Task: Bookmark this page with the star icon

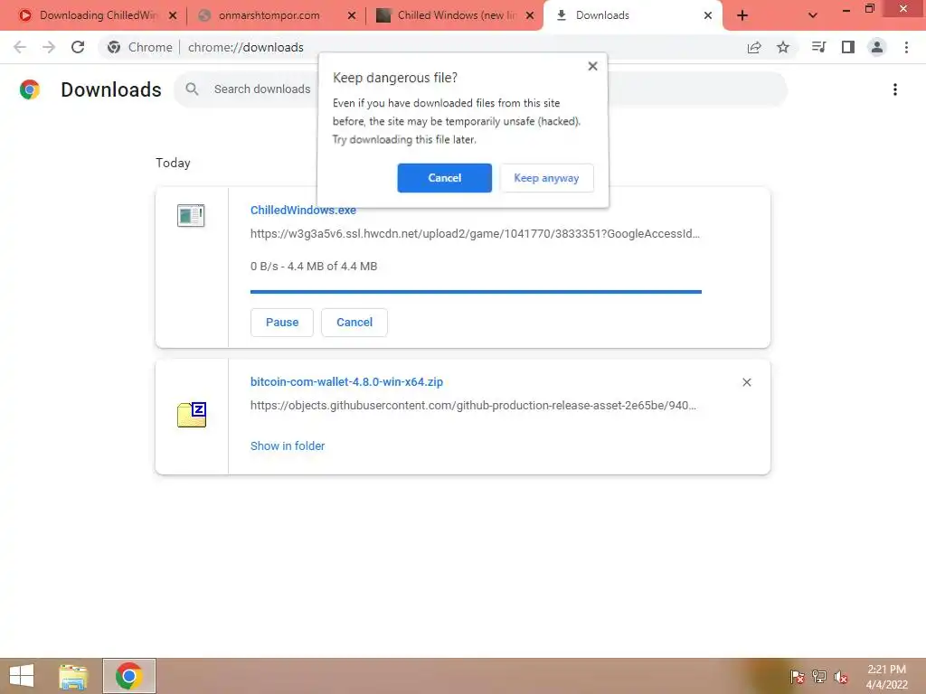Action: point(783,47)
